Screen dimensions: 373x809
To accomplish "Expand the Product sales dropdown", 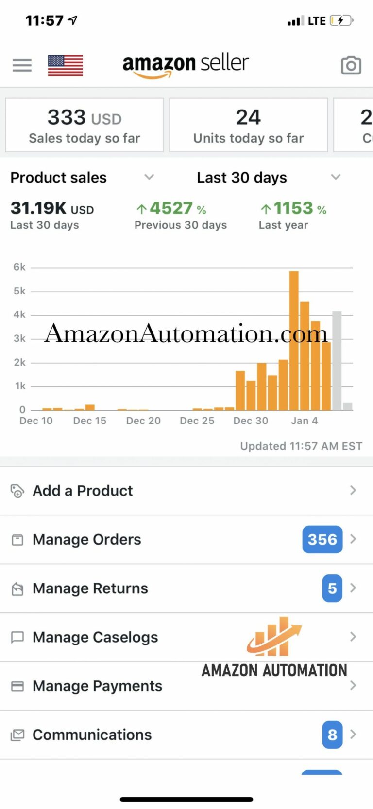I will [x=149, y=177].
